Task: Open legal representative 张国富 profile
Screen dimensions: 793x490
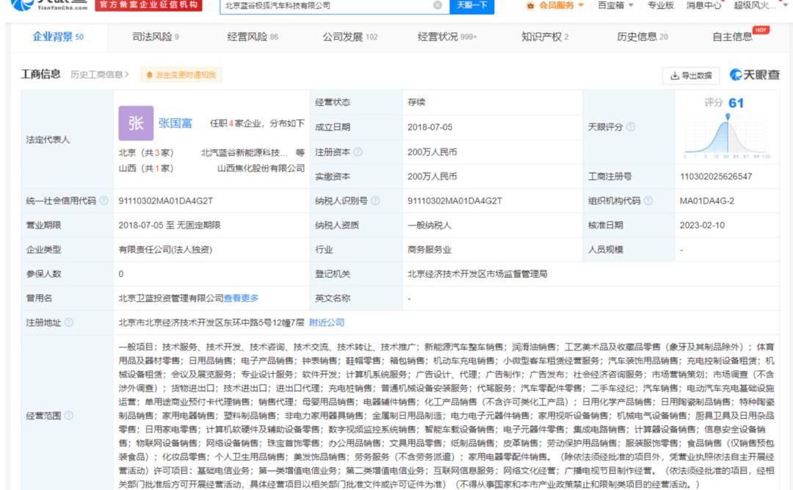Action: pyautogui.click(x=175, y=123)
